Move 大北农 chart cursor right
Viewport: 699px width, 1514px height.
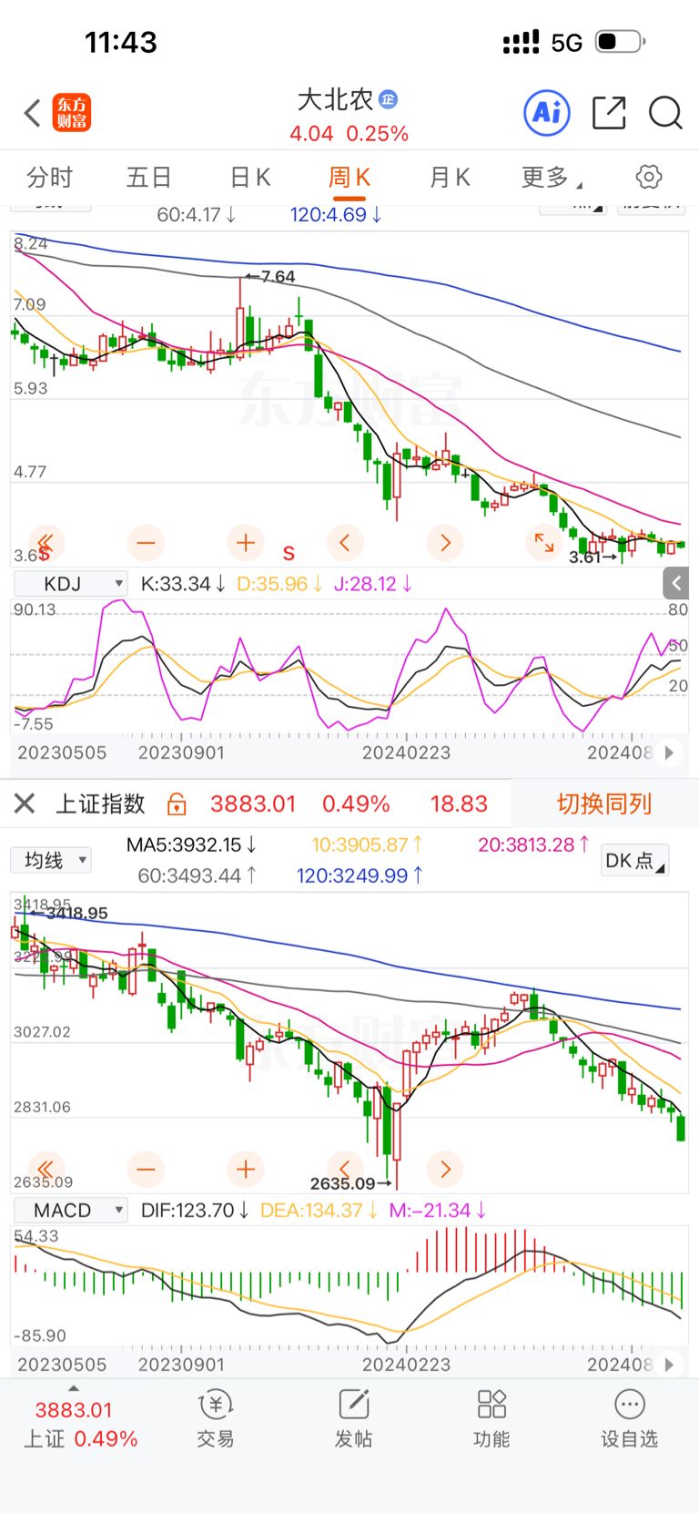(x=445, y=543)
